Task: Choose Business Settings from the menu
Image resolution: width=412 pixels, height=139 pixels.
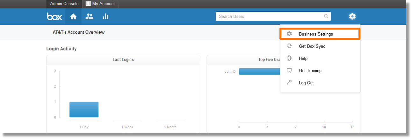Action: tap(320, 34)
